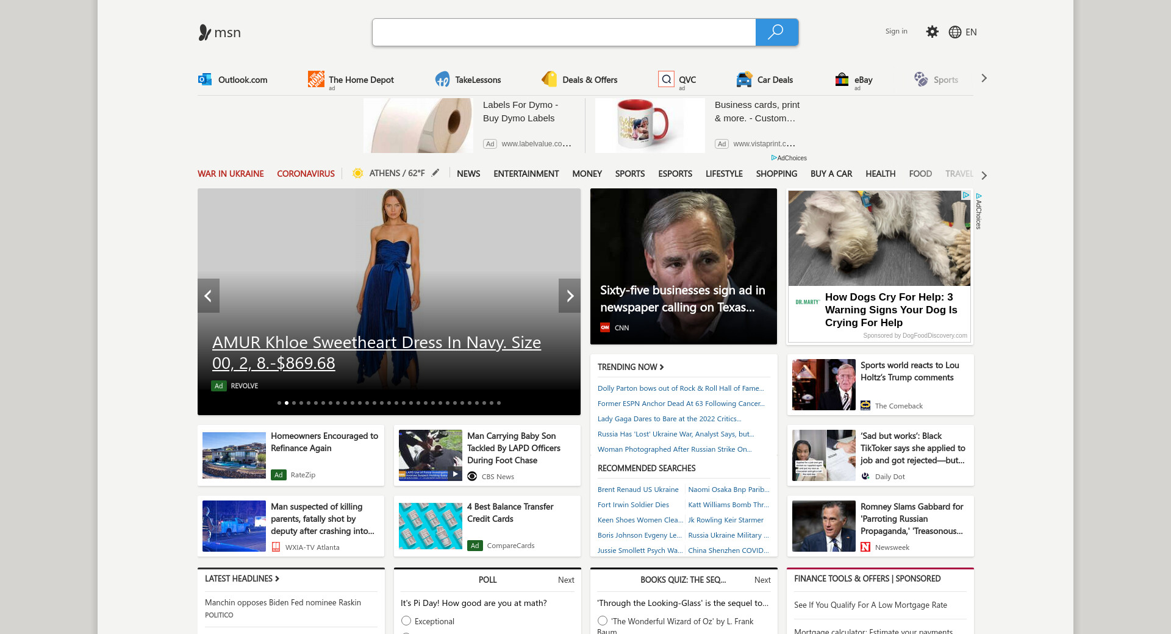
Task: Click the blue search magnifier button
Action: pyautogui.click(x=776, y=32)
